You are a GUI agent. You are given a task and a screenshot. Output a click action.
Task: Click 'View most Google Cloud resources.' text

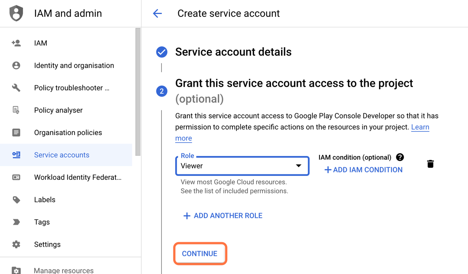[234, 182]
